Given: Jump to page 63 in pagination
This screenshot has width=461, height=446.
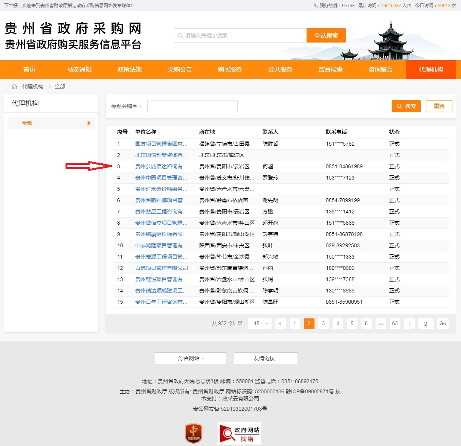Looking at the screenshot, I should pyautogui.click(x=395, y=324).
